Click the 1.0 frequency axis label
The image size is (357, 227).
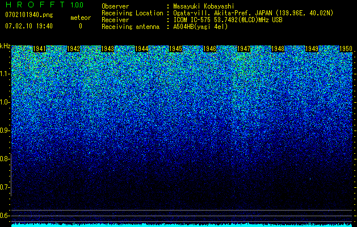[x=5, y=102]
